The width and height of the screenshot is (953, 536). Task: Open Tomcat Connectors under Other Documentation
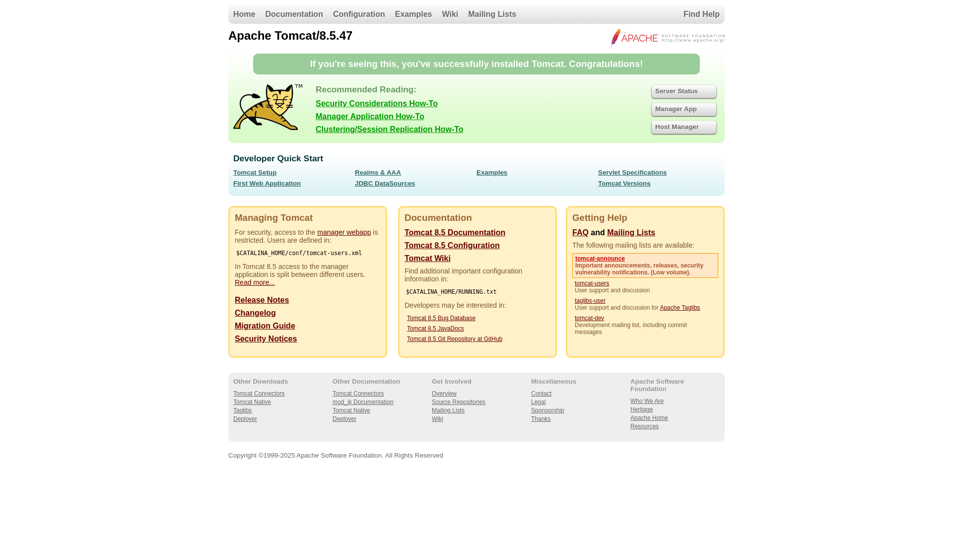pyautogui.click(x=358, y=394)
